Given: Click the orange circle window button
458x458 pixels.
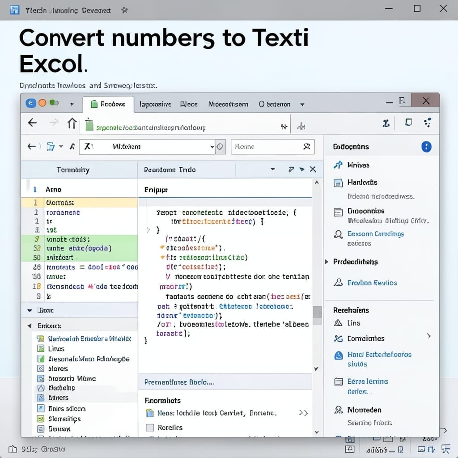Looking at the screenshot, I should [x=42, y=103].
